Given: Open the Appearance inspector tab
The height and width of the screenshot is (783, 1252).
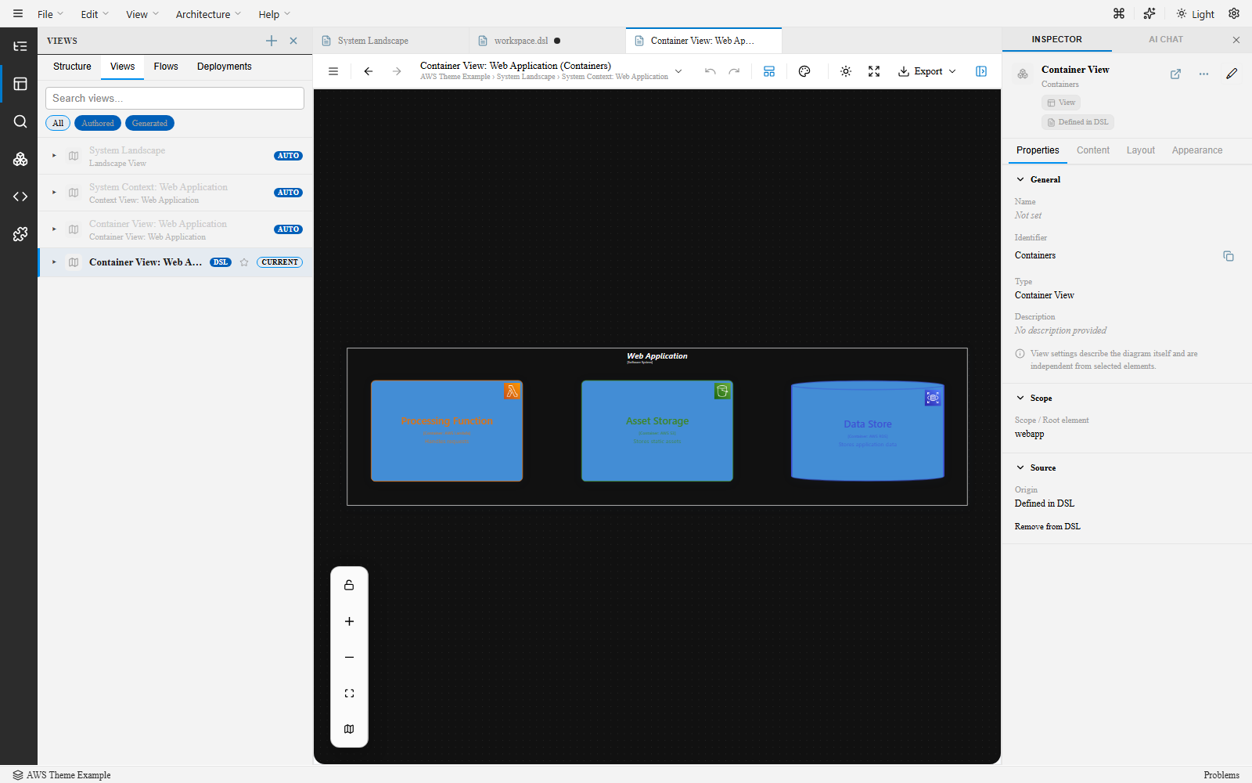Looking at the screenshot, I should pos(1197,150).
